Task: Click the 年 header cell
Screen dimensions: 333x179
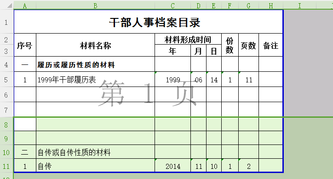Action: pos(172,51)
